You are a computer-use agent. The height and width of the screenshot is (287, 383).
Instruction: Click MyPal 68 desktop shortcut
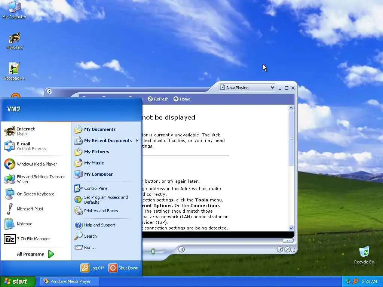(15, 41)
